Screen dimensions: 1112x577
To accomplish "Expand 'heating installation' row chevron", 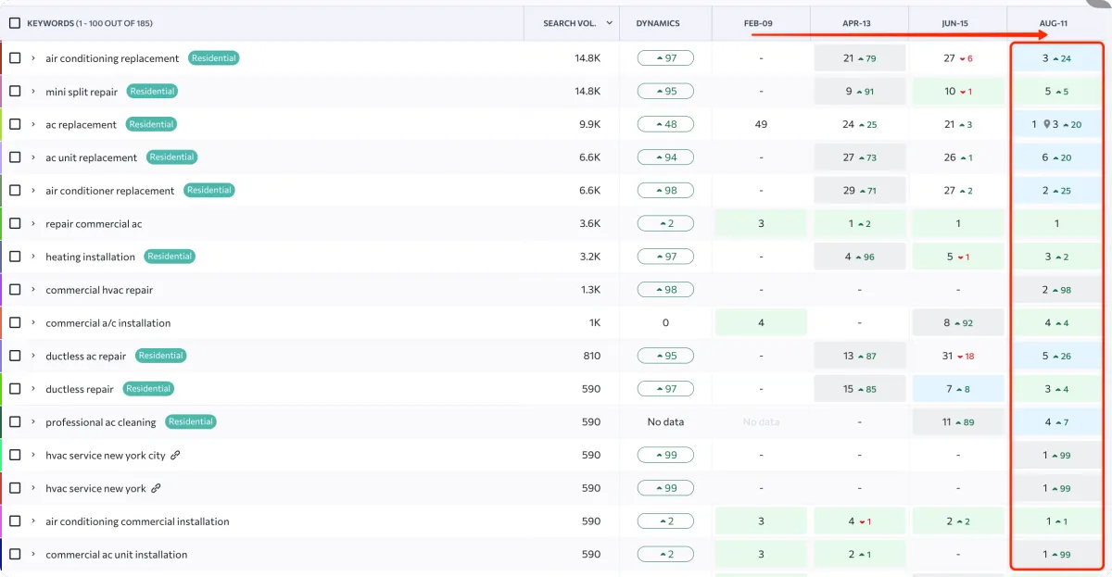I will tap(33, 257).
